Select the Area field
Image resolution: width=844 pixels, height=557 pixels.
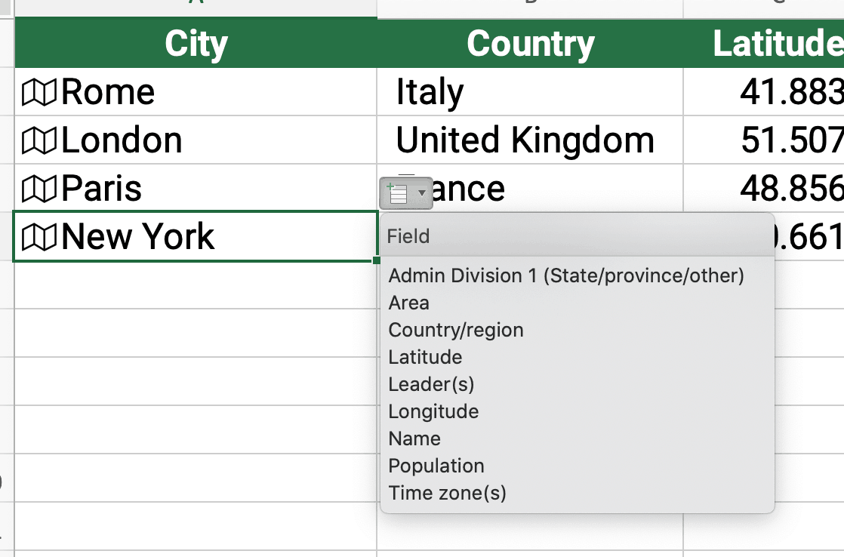pos(408,303)
